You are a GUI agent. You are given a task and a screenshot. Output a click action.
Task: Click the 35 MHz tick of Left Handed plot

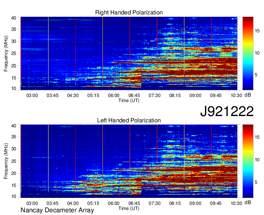click(x=14, y=137)
